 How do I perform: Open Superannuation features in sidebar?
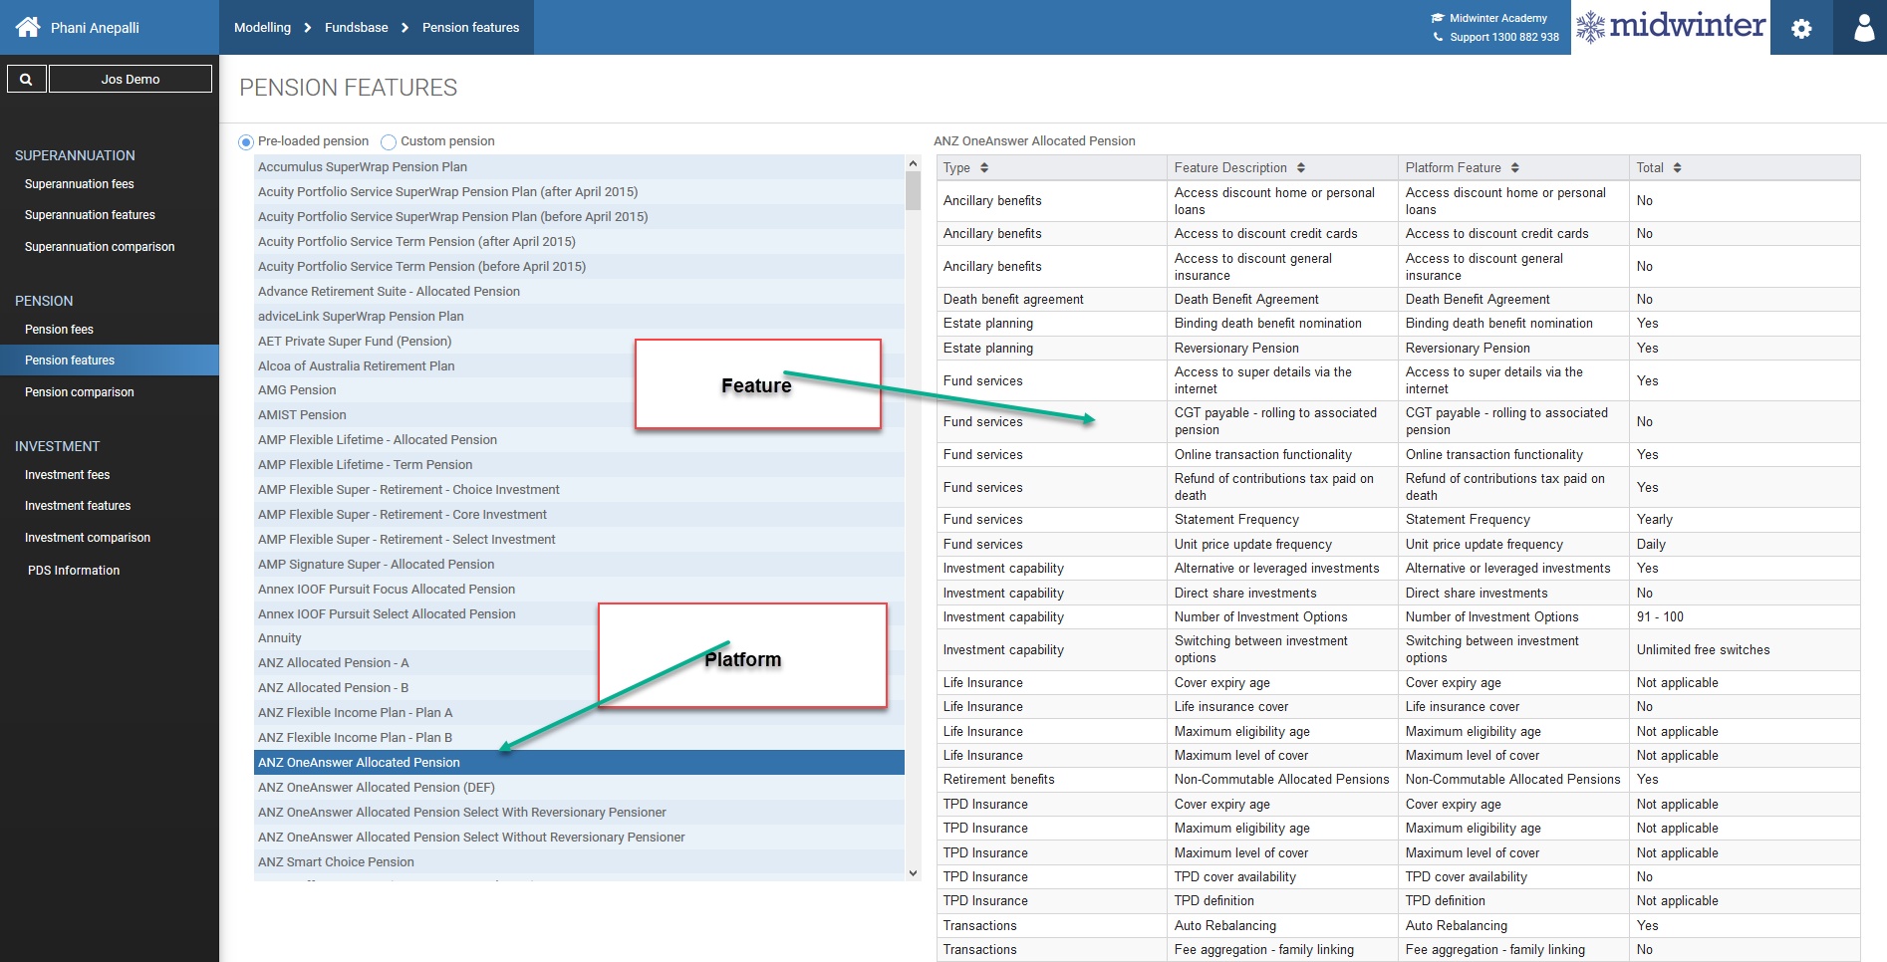90,215
